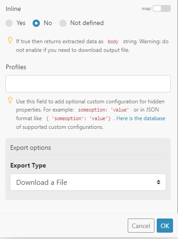Open the Export Type dropdown showing Download a File
This screenshot has width=178, height=239.
[88, 182]
